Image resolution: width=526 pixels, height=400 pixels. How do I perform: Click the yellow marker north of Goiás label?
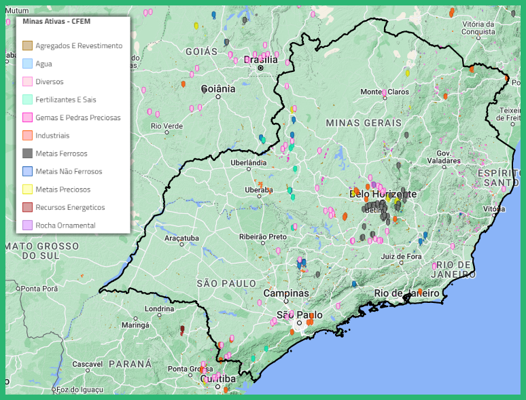[x=196, y=26]
